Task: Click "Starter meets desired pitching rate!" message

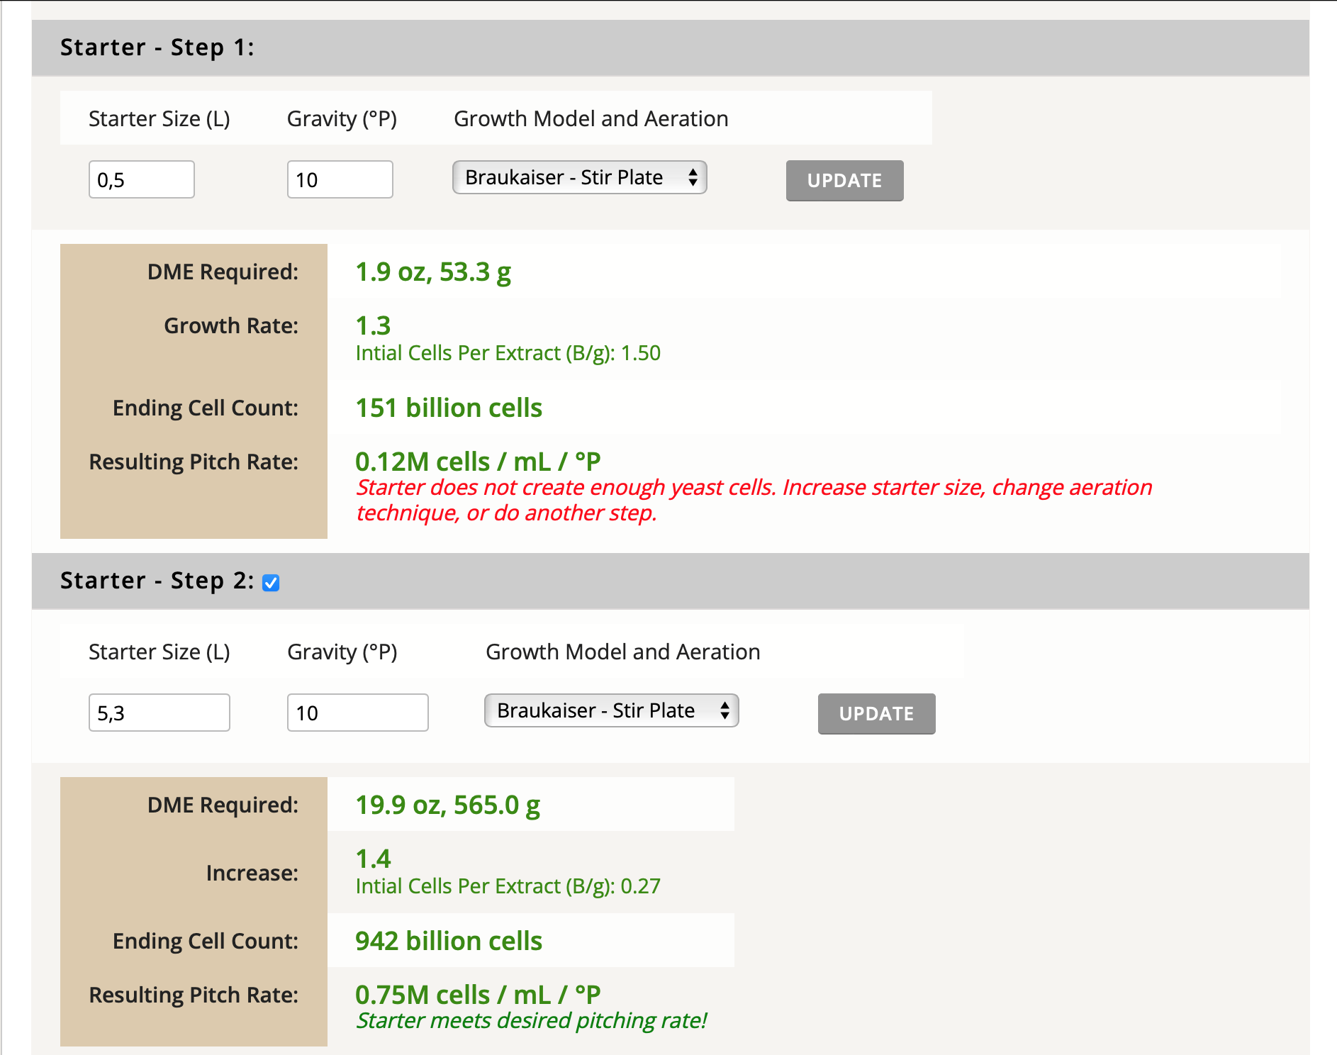Action: pyautogui.click(x=531, y=1020)
